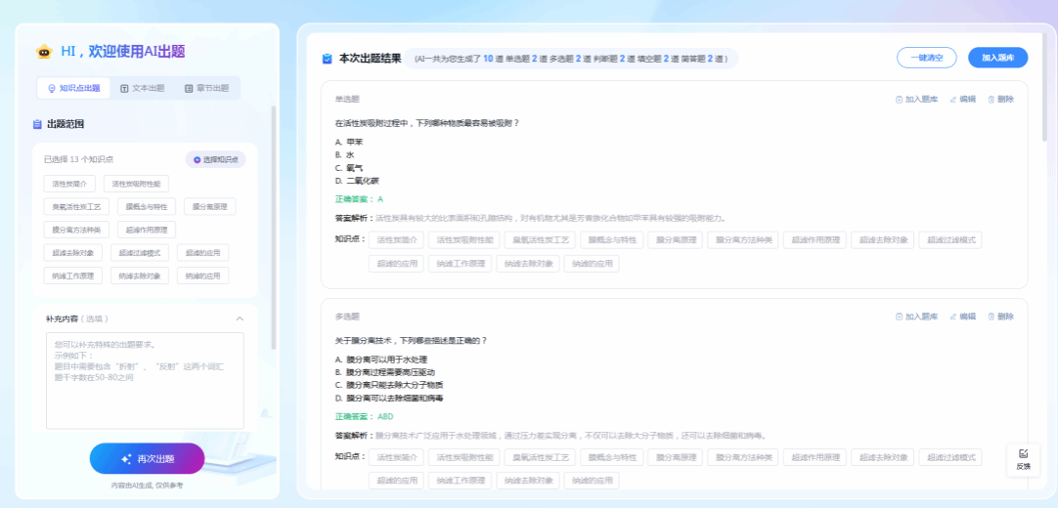
Task: Collapse the 补充内容 section chevron
Action: point(240,318)
